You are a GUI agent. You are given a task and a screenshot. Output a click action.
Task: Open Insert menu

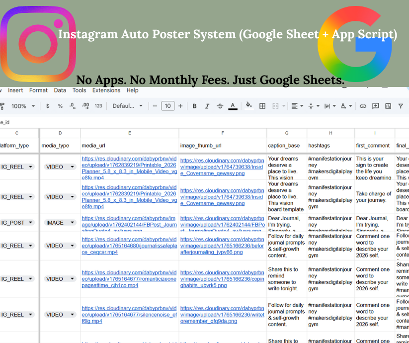tap(15, 90)
